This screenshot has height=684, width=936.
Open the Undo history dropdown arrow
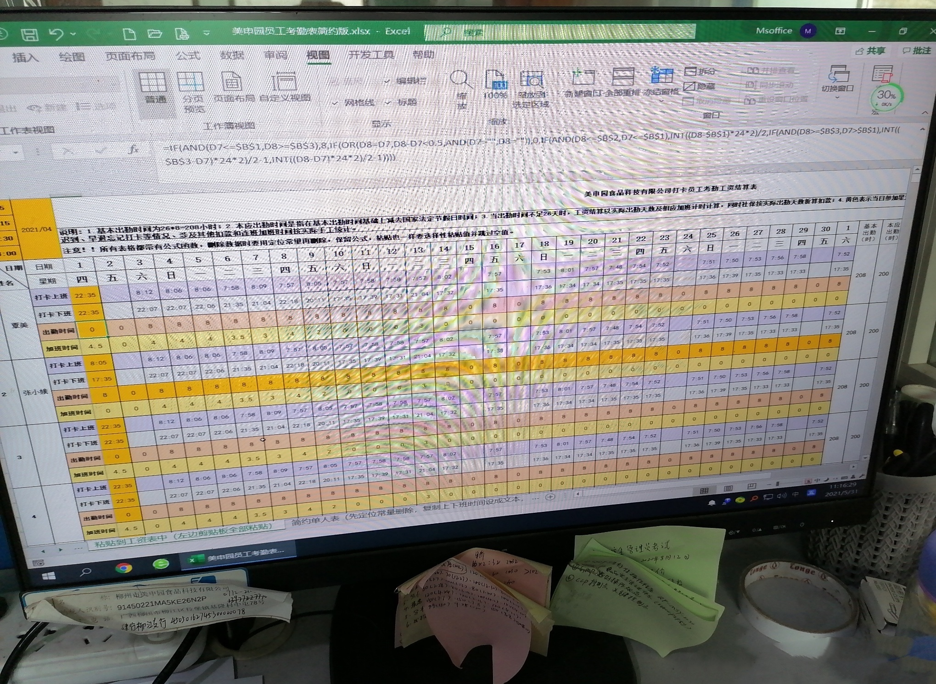(73, 34)
